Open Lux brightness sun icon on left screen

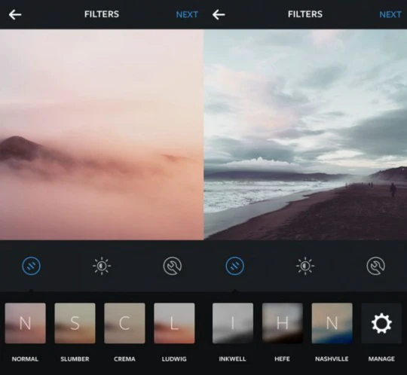pyautogui.click(x=102, y=266)
